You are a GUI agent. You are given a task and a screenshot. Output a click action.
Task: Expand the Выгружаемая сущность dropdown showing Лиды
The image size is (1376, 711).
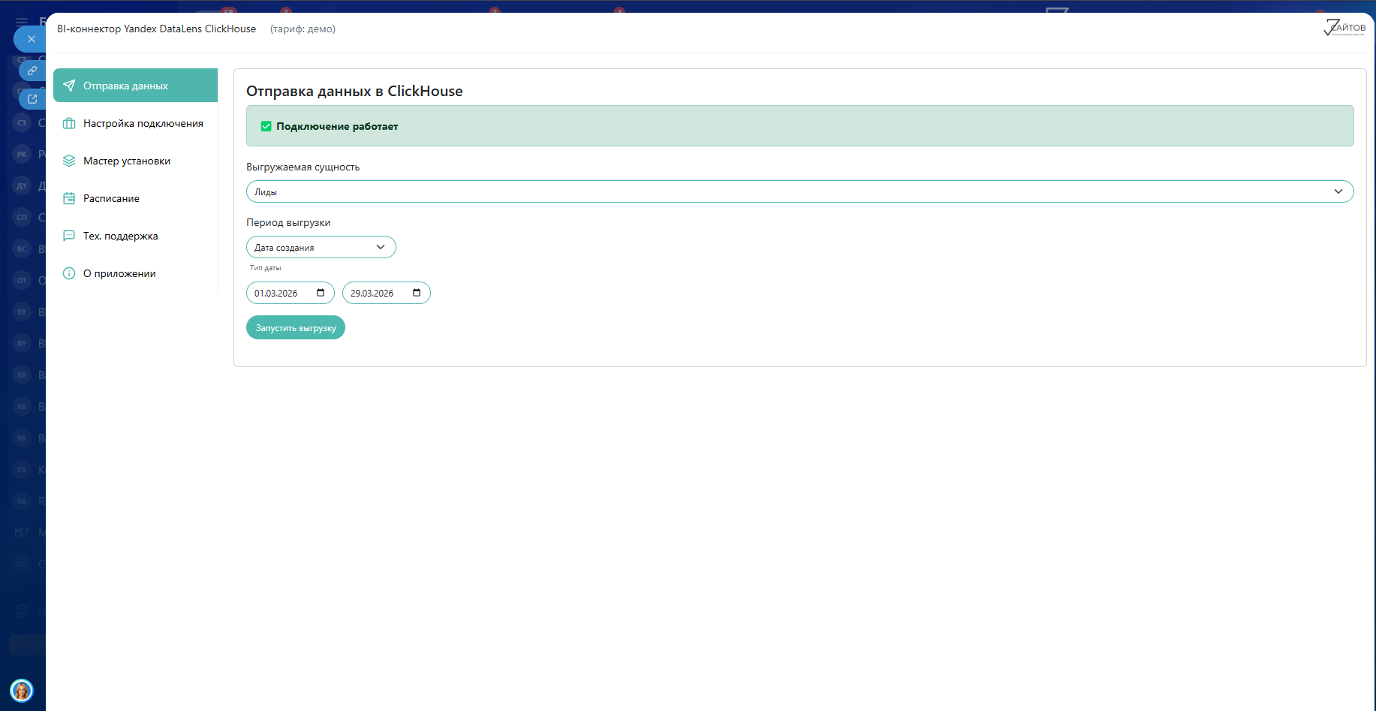pyautogui.click(x=799, y=191)
